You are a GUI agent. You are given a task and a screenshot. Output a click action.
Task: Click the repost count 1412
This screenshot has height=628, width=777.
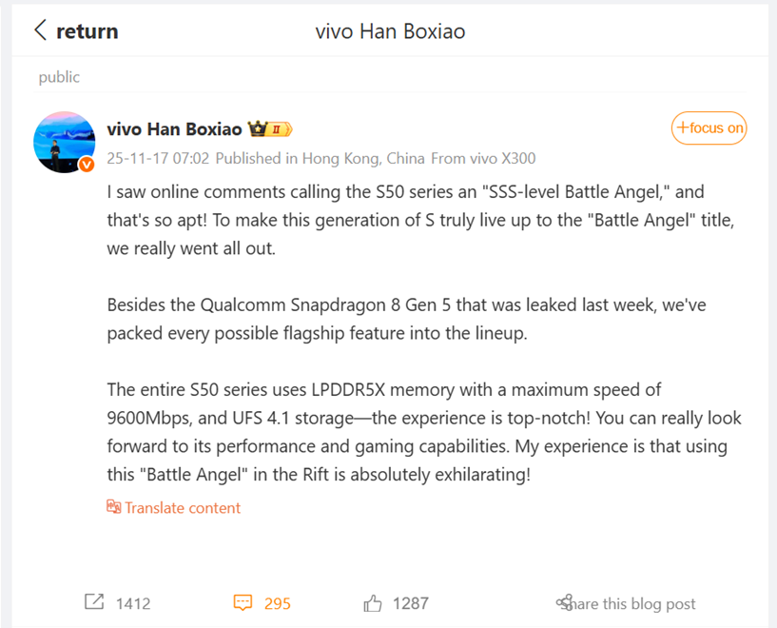133,603
